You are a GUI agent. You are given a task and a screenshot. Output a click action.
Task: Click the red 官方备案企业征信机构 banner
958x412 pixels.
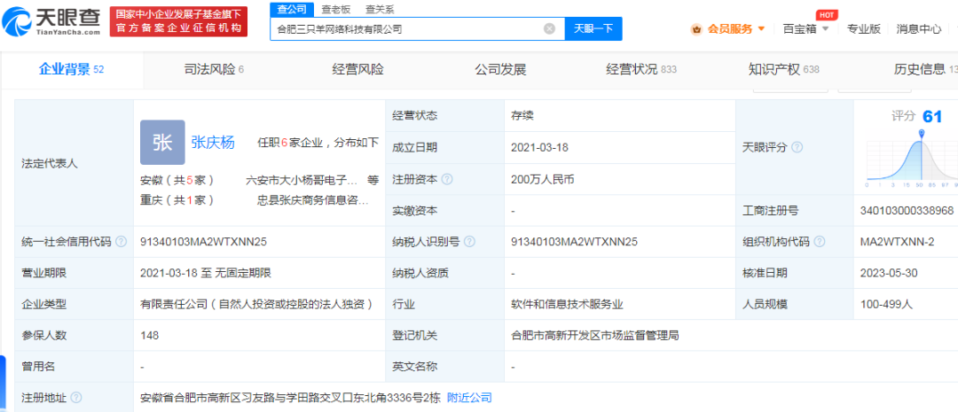click(178, 21)
